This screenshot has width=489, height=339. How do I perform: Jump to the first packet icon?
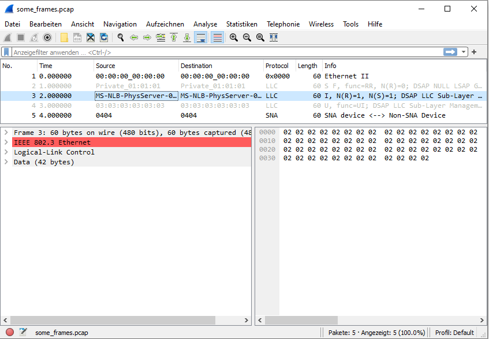pyautogui.click(x=174, y=37)
